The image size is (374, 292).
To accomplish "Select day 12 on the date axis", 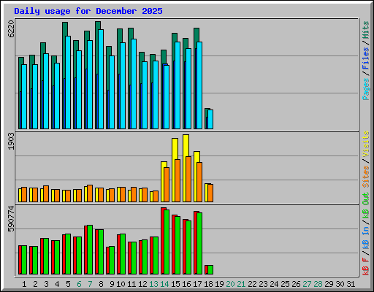I will [x=142, y=284].
